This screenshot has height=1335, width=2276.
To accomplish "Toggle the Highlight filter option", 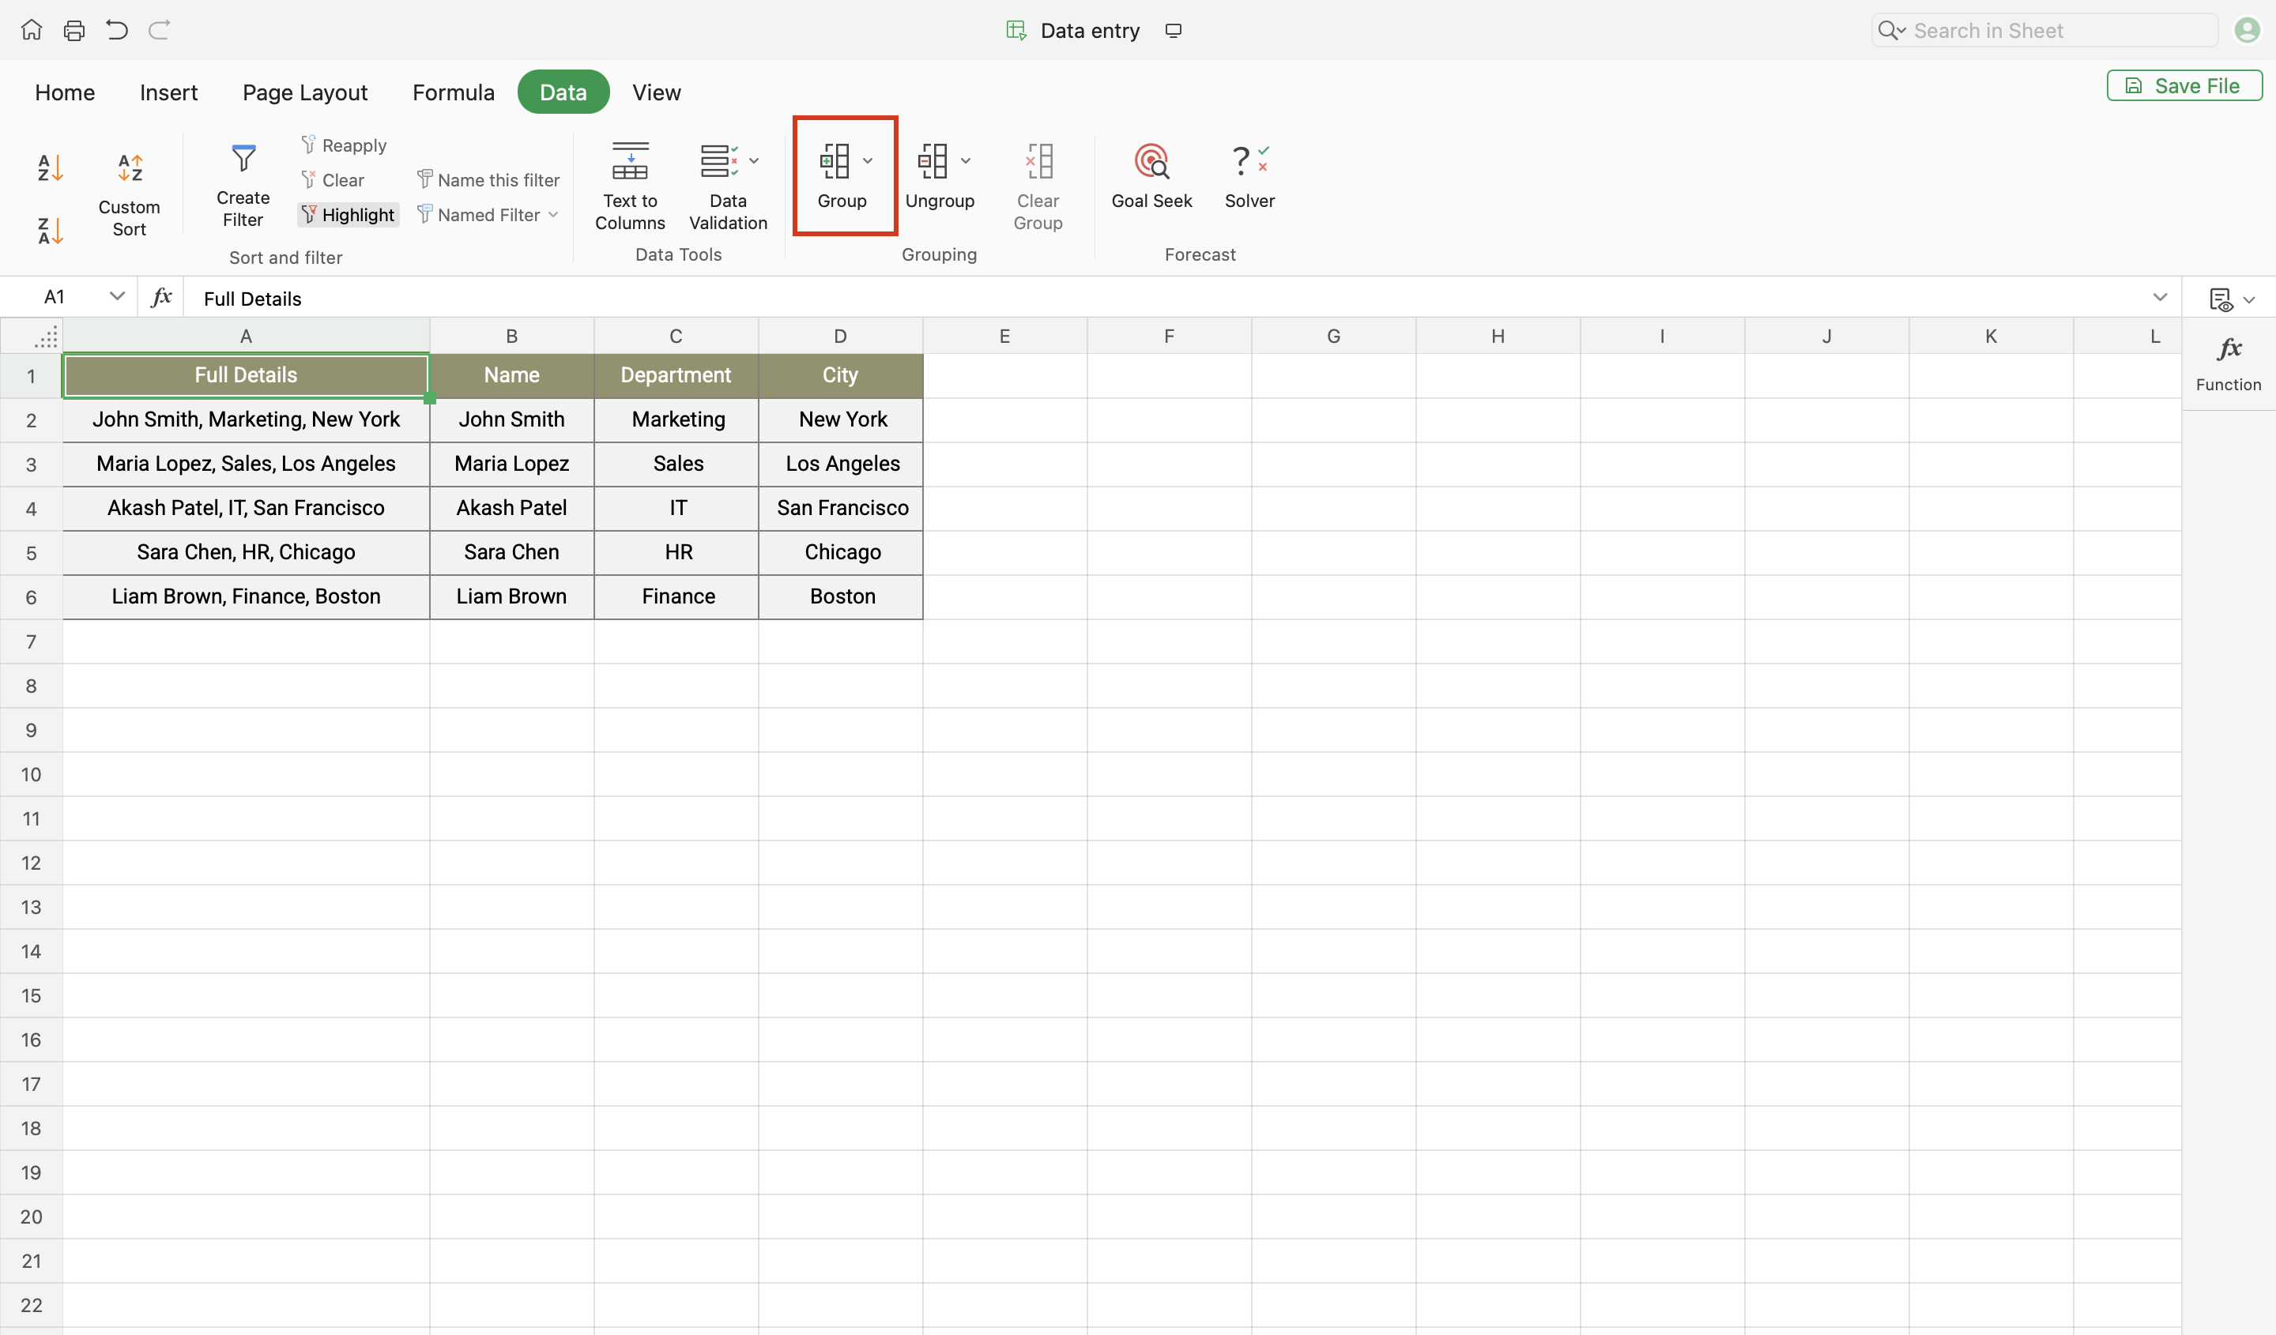I will 349,215.
